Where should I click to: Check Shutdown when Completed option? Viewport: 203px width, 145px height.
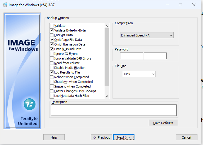click(x=52, y=82)
